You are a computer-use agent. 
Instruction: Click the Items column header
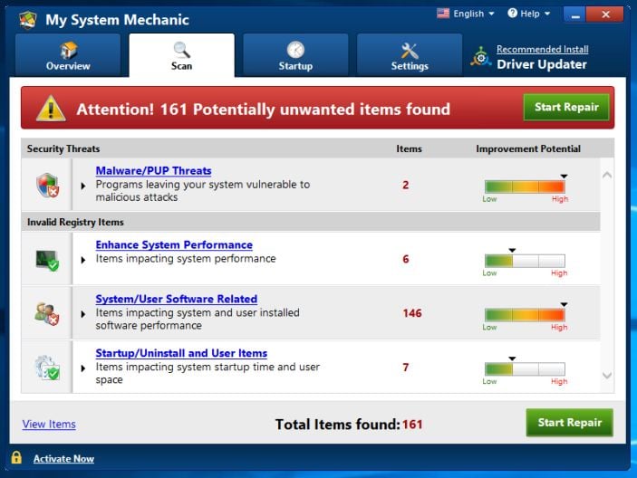coord(409,148)
